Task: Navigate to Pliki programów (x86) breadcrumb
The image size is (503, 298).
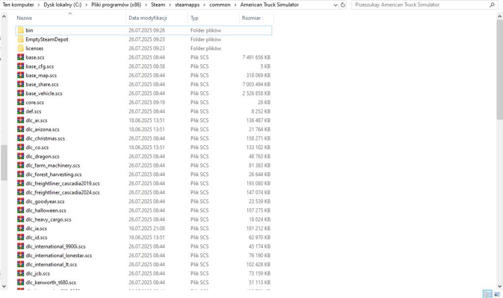Action: [x=116, y=5]
